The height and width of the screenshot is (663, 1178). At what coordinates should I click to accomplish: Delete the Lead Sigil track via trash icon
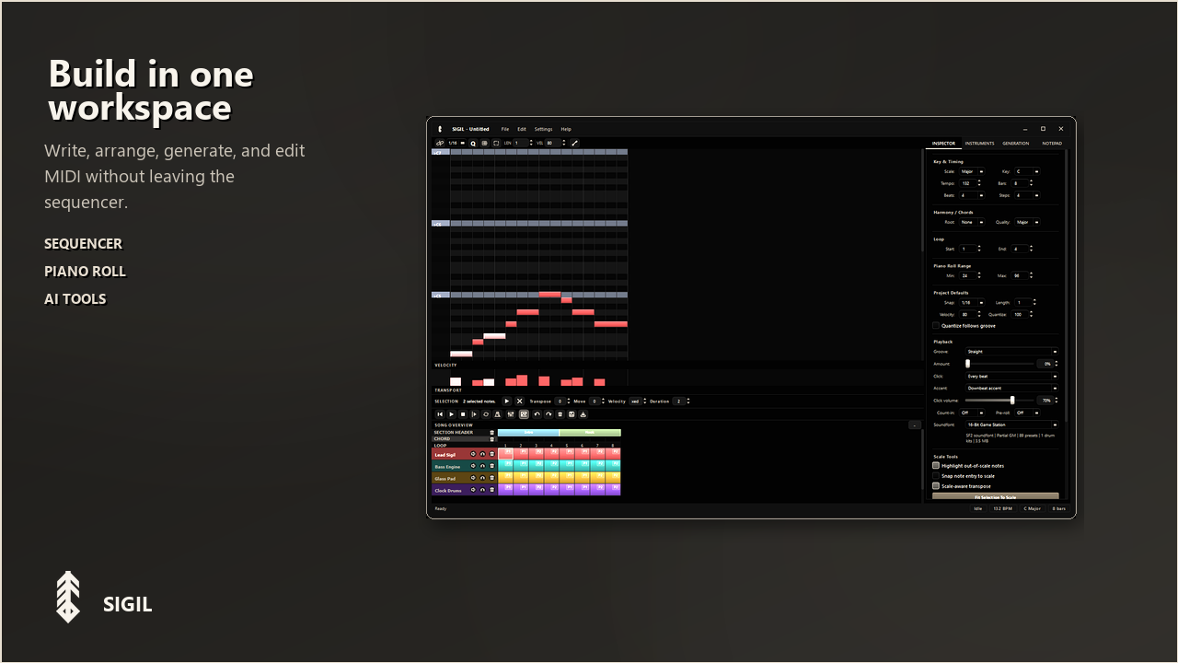pyautogui.click(x=491, y=454)
